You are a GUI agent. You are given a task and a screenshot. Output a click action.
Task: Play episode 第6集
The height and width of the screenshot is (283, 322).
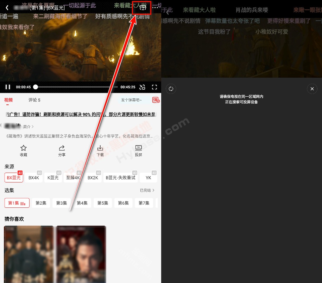point(123,203)
